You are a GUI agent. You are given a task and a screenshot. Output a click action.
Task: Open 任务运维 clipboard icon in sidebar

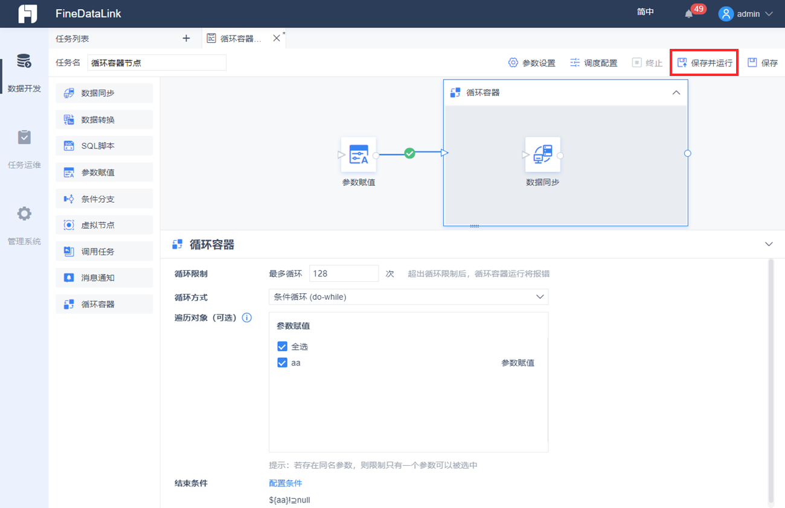pos(24,138)
